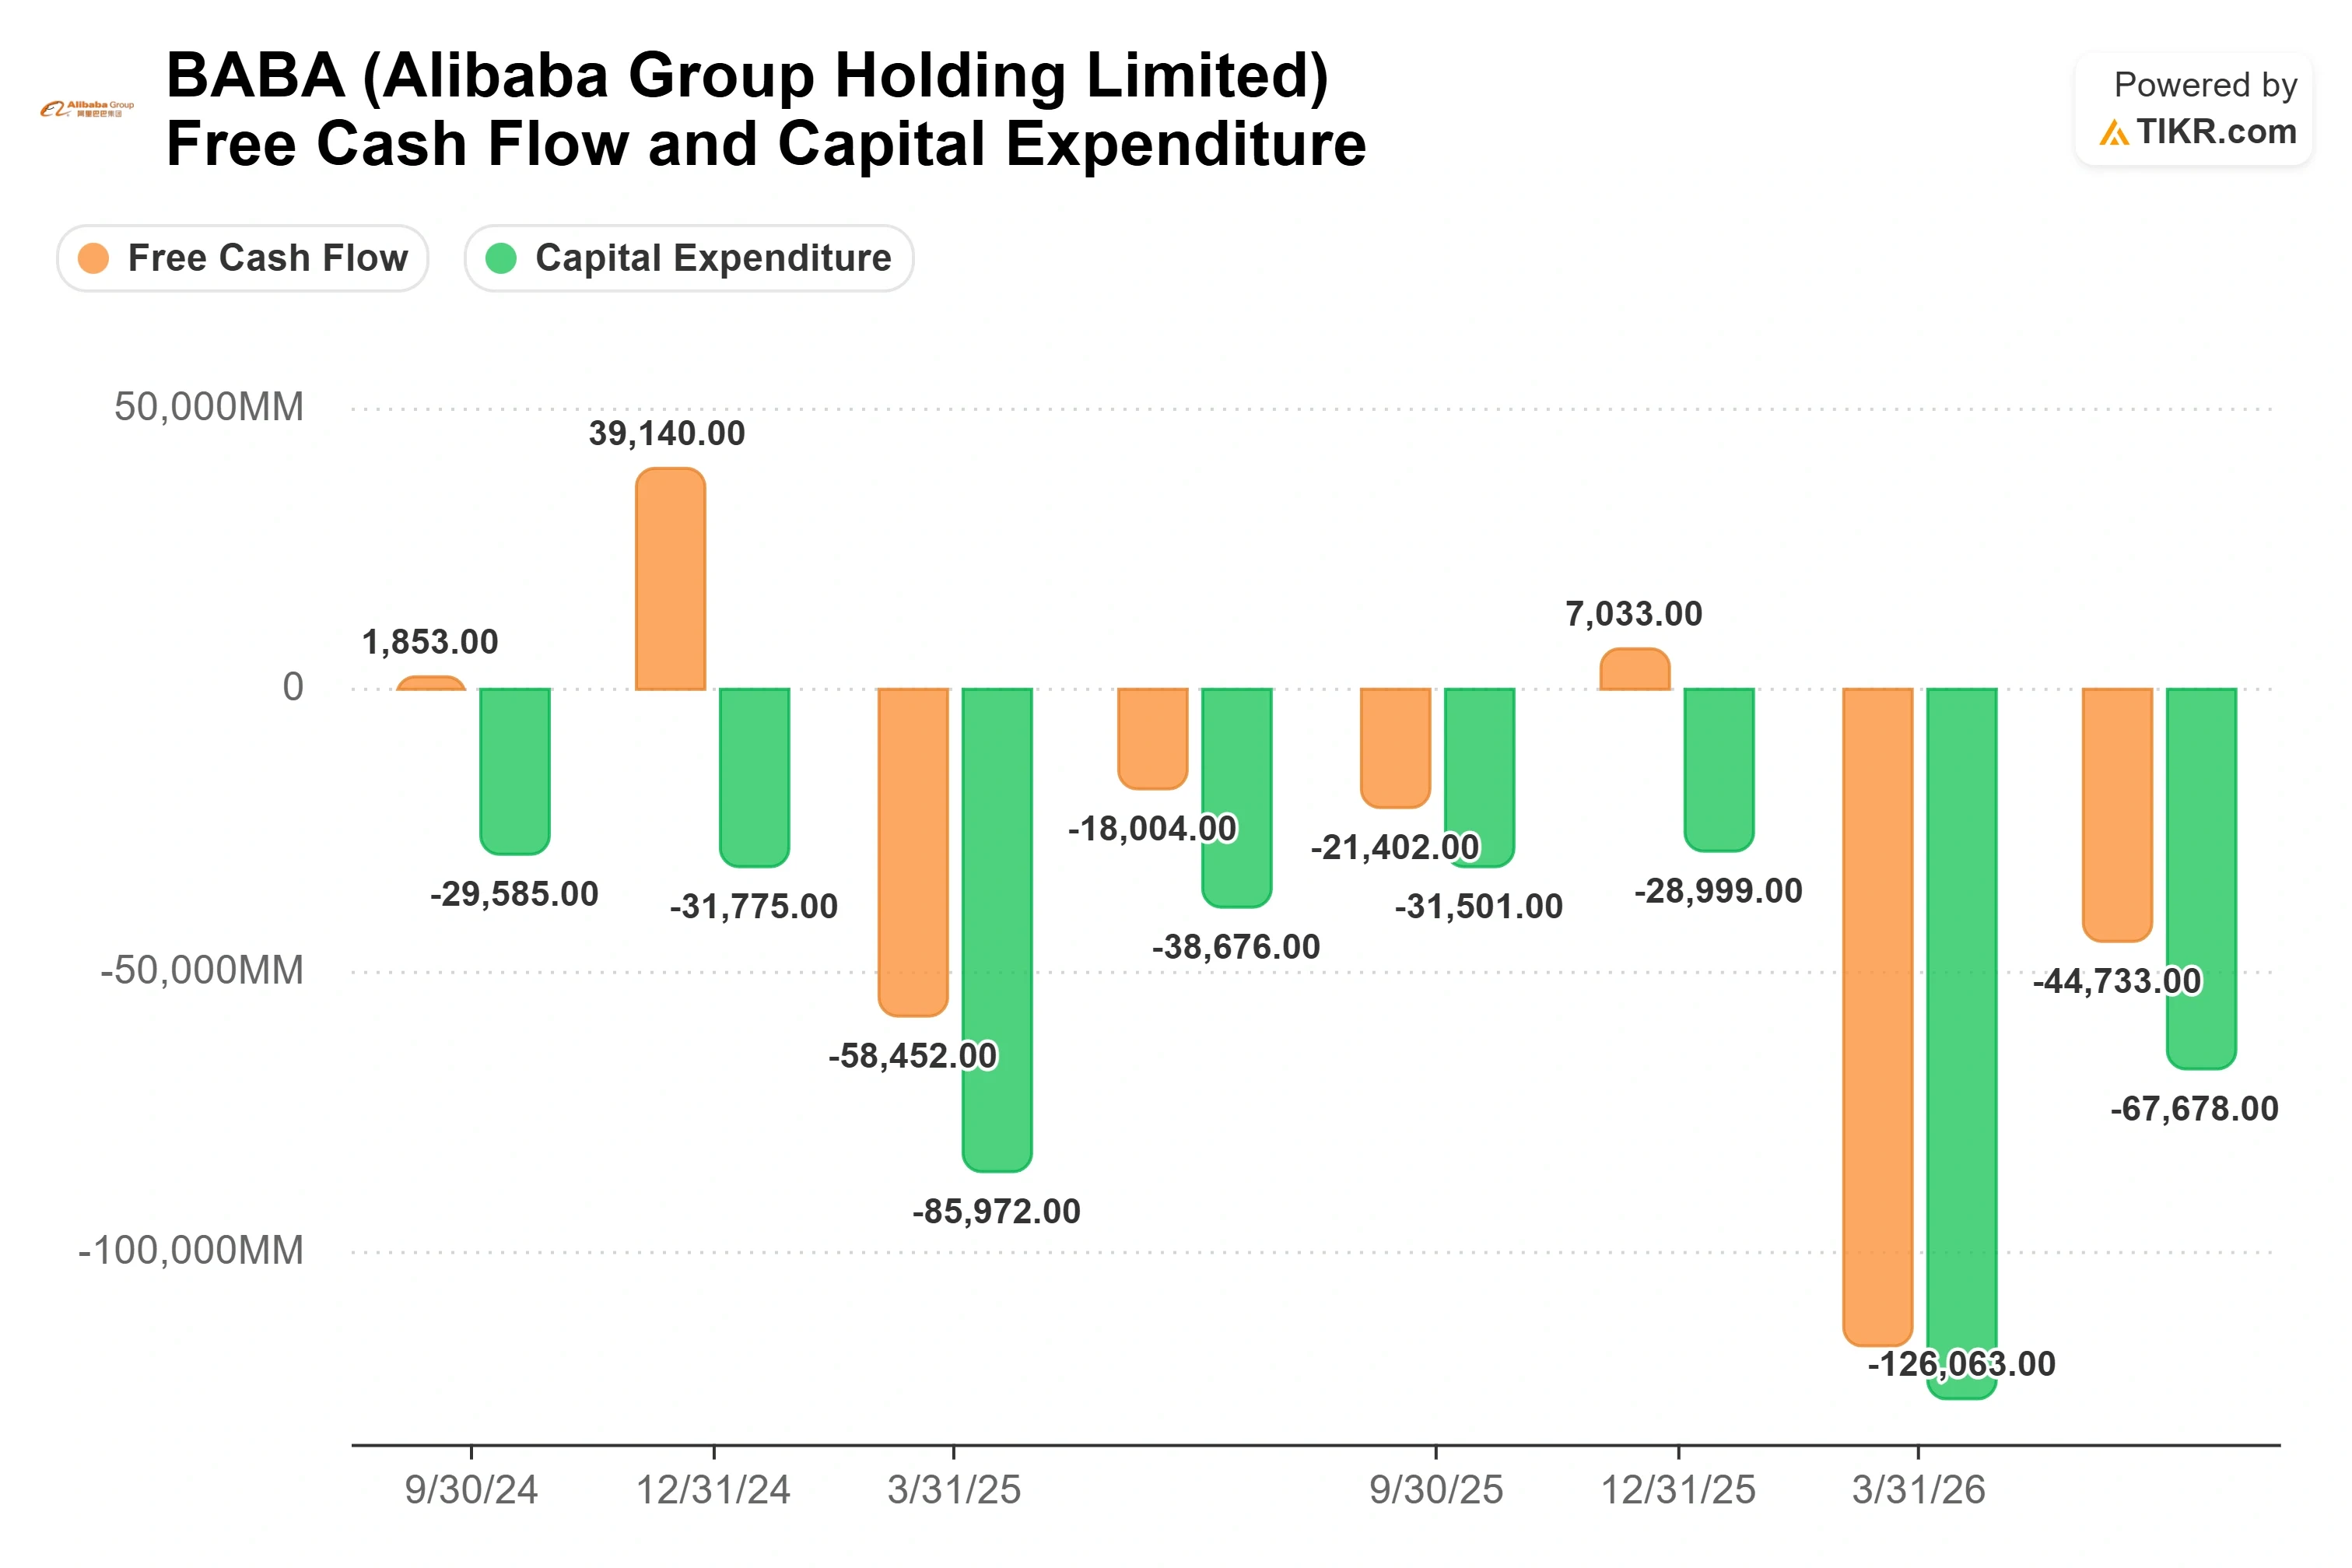Toggle the Free Cash Flow legend
The height and width of the screenshot is (1568, 2352).
click(x=243, y=258)
